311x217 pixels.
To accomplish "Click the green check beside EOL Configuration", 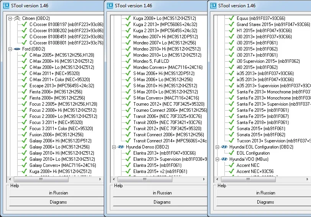I will (x=231, y=153).
